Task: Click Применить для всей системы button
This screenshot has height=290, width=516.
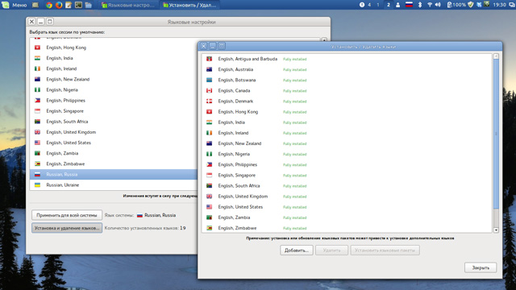Action: pos(67,215)
